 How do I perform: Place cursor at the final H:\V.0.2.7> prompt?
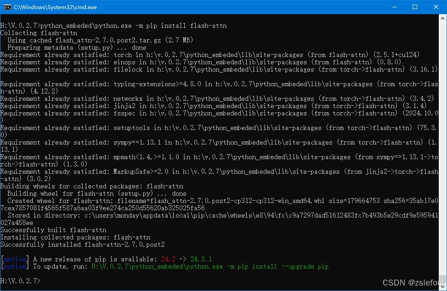click(x=21, y=281)
